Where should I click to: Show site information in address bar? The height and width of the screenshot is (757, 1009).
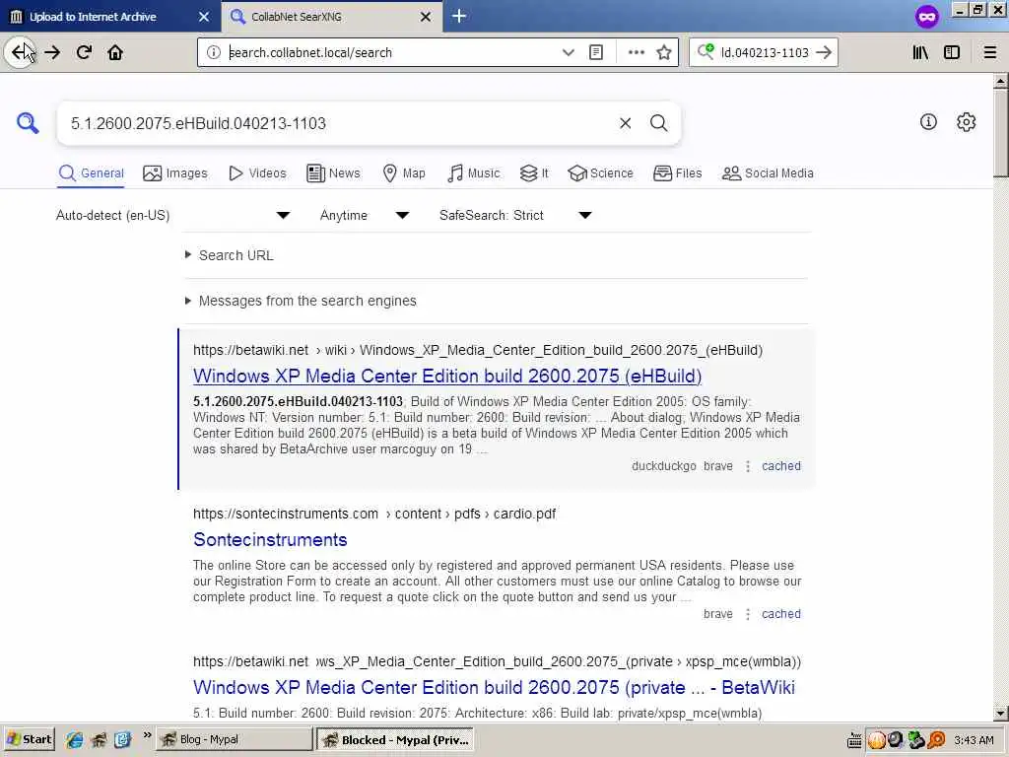coord(214,53)
